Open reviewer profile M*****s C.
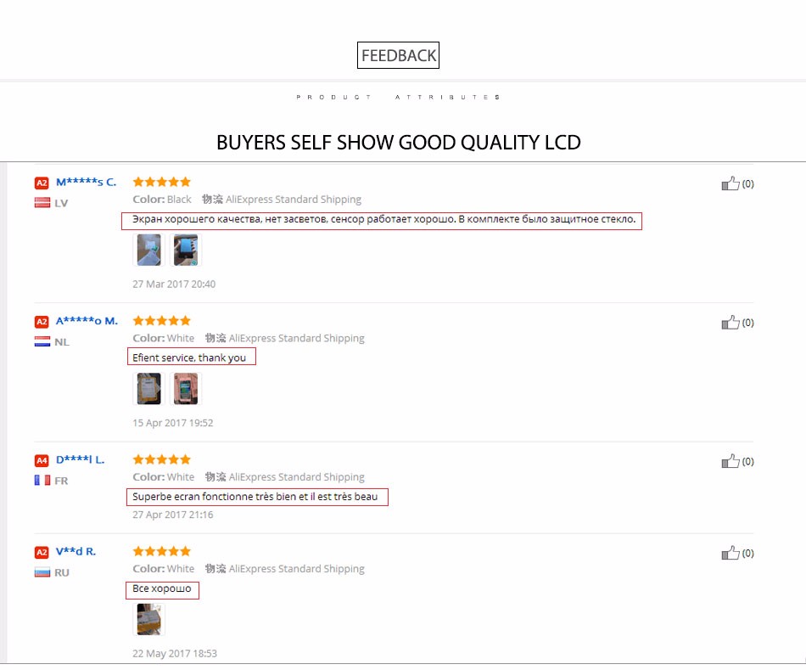Image resolution: width=806 pixels, height=670 pixels. coord(87,183)
